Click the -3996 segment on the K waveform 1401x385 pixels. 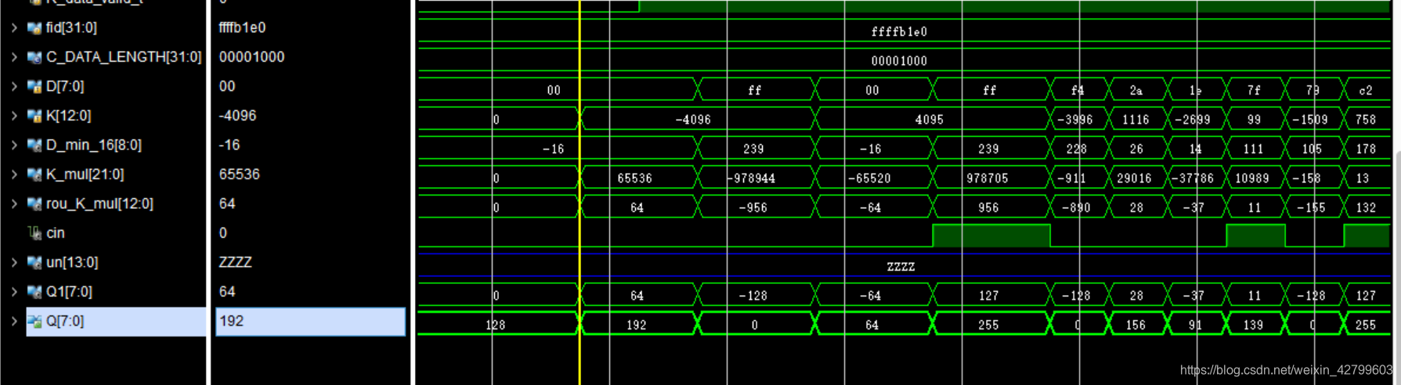pos(1078,120)
